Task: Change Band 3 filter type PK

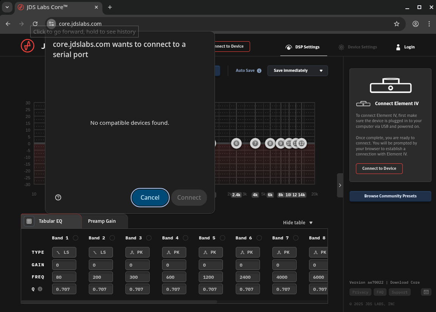Action: pyautogui.click(x=138, y=253)
